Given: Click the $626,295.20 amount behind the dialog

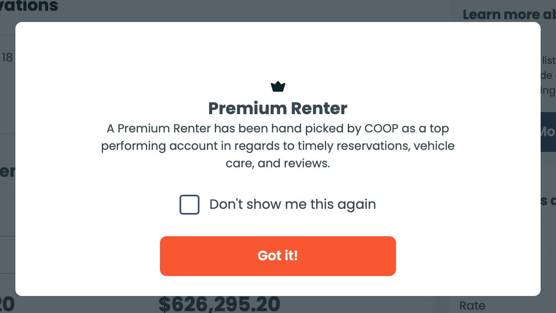Looking at the screenshot, I should (x=219, y=304).
